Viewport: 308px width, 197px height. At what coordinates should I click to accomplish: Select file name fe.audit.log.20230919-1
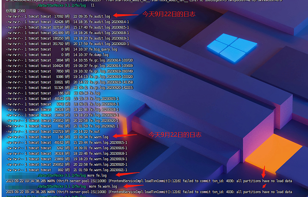pyautogui.click(x=109, y=38)
